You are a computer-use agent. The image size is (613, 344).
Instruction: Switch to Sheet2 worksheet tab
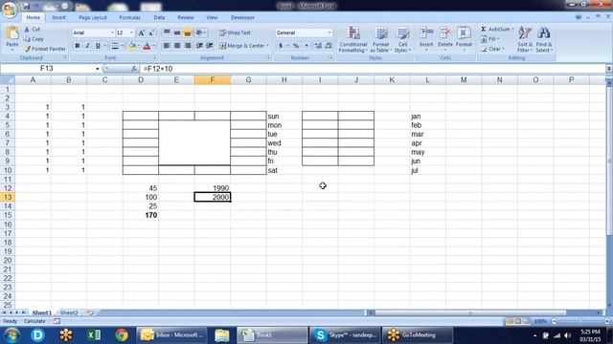69,312
